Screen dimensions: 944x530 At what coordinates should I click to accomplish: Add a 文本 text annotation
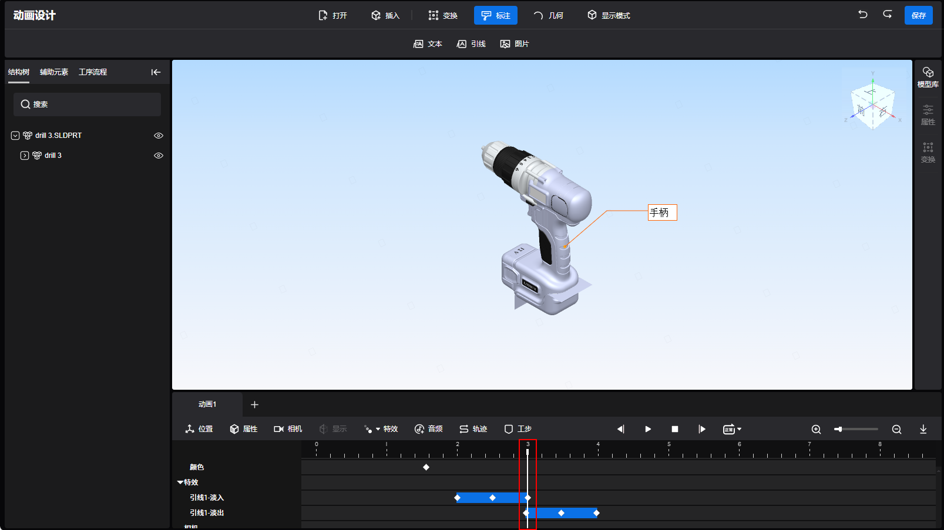point(428,44)
